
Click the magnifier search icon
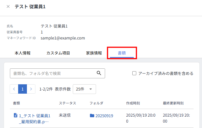pyautogui.click(x=99, y=73)
